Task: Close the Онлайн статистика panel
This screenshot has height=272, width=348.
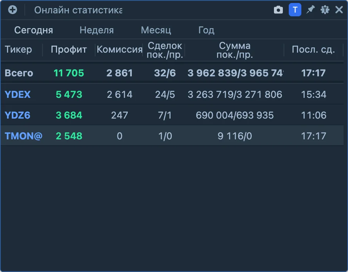Action: click(x=339, y=10)
